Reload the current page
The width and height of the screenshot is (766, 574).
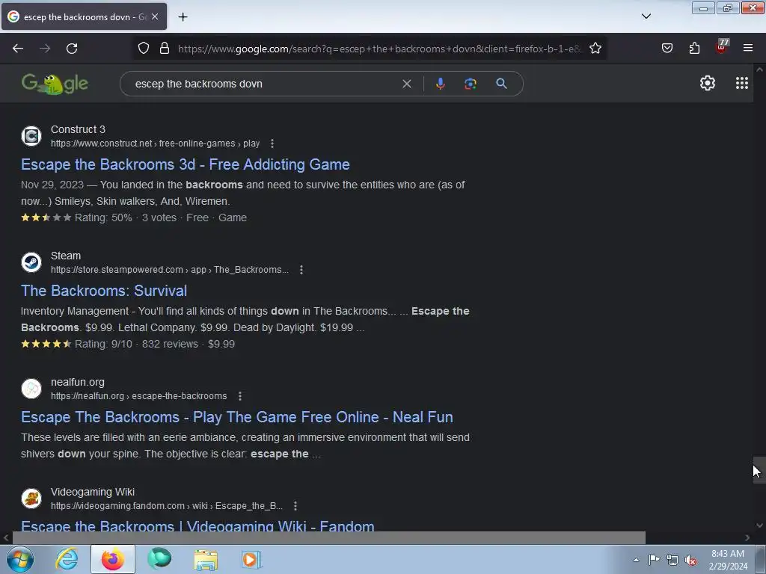[x=72, y=49]
